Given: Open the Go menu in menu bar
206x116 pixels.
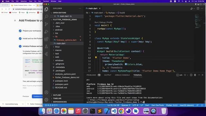Looking at the screenshot, I should point(35,1).
